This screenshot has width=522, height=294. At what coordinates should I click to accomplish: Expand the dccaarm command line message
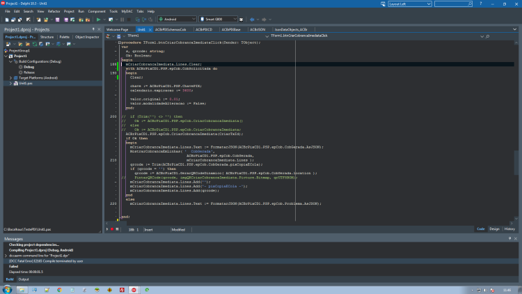click(6, 256)
